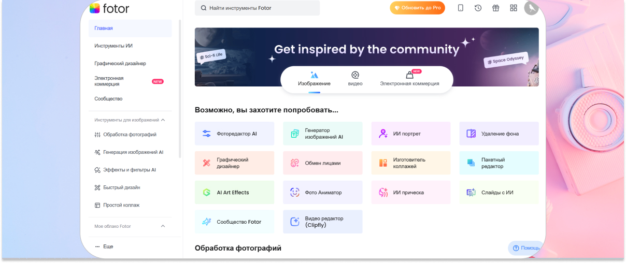Open the apps grid icon
This screenshot has width=626, height=263.
tap(514, 8)
